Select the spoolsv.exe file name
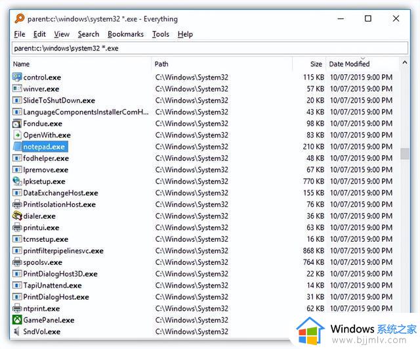This screenshot has height=349, width=420. [43, 262]
